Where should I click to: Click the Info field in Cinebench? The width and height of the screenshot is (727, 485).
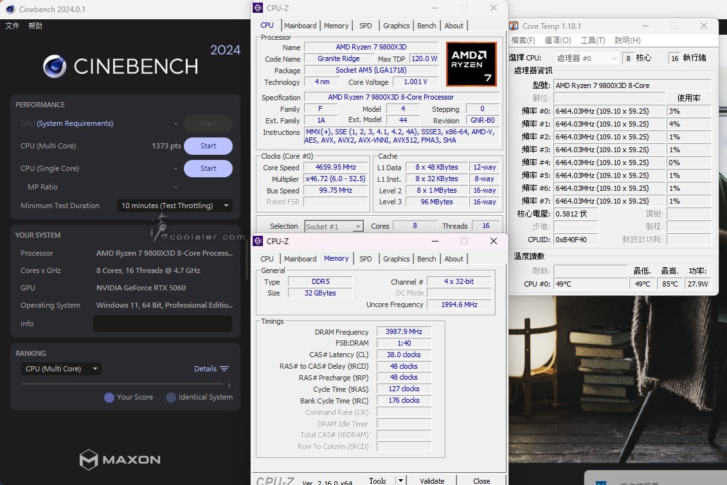tap(163, 324)
